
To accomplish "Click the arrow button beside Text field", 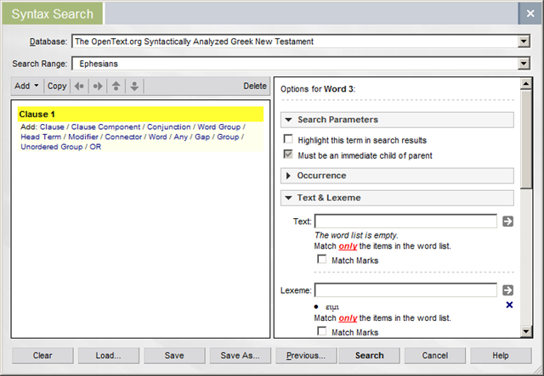I will [x=508, y=222].
